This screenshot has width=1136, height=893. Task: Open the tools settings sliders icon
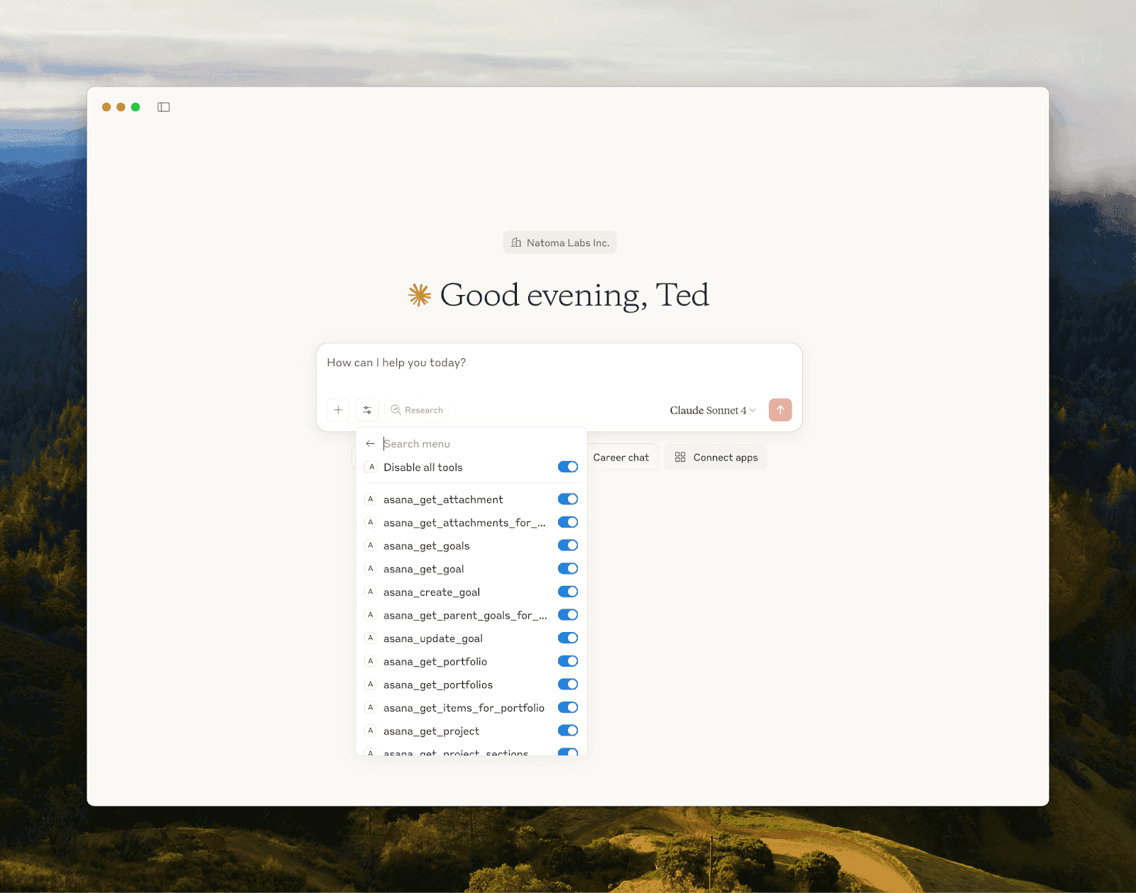click(x=367, y=410)
